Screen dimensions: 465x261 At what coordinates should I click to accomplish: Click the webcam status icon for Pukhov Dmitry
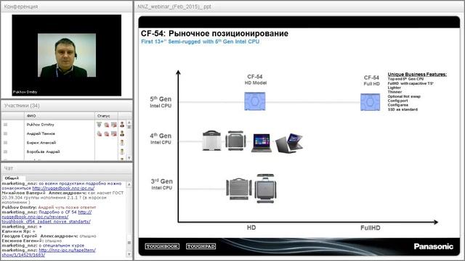pos(107,125)
